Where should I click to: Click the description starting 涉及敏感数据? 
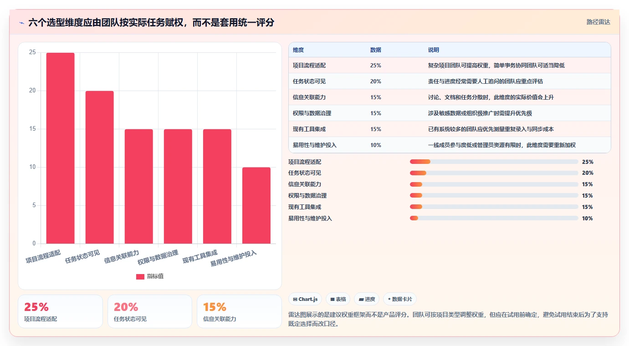[480, 113]
